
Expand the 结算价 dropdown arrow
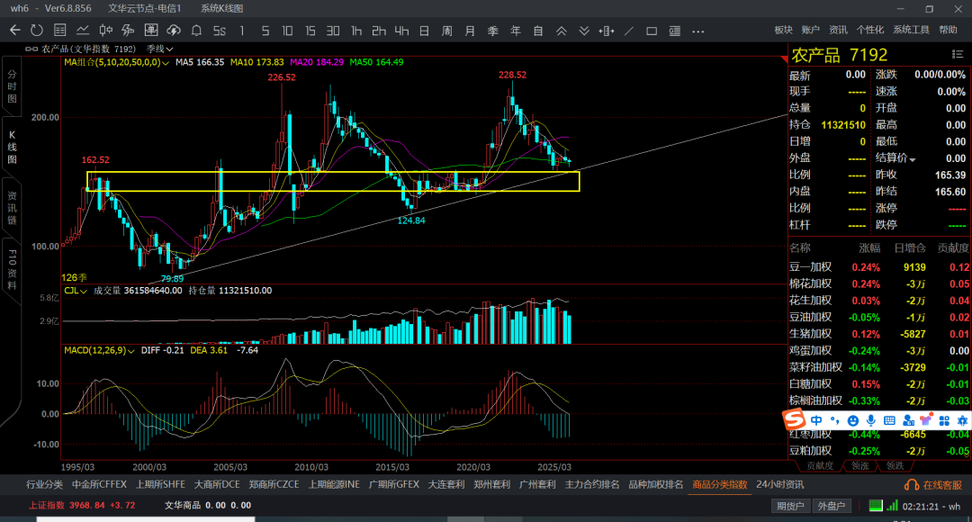[x=913, y=159]
